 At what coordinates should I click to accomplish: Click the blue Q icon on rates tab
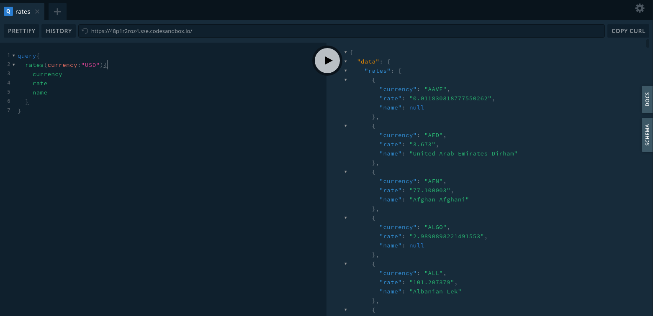tap(8, 12)
